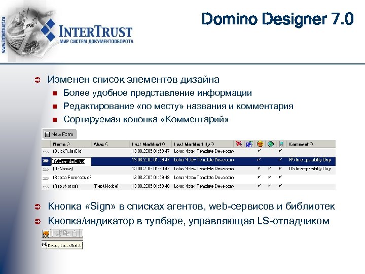Sort the list by the Alias column

click(x=101, y=144)
